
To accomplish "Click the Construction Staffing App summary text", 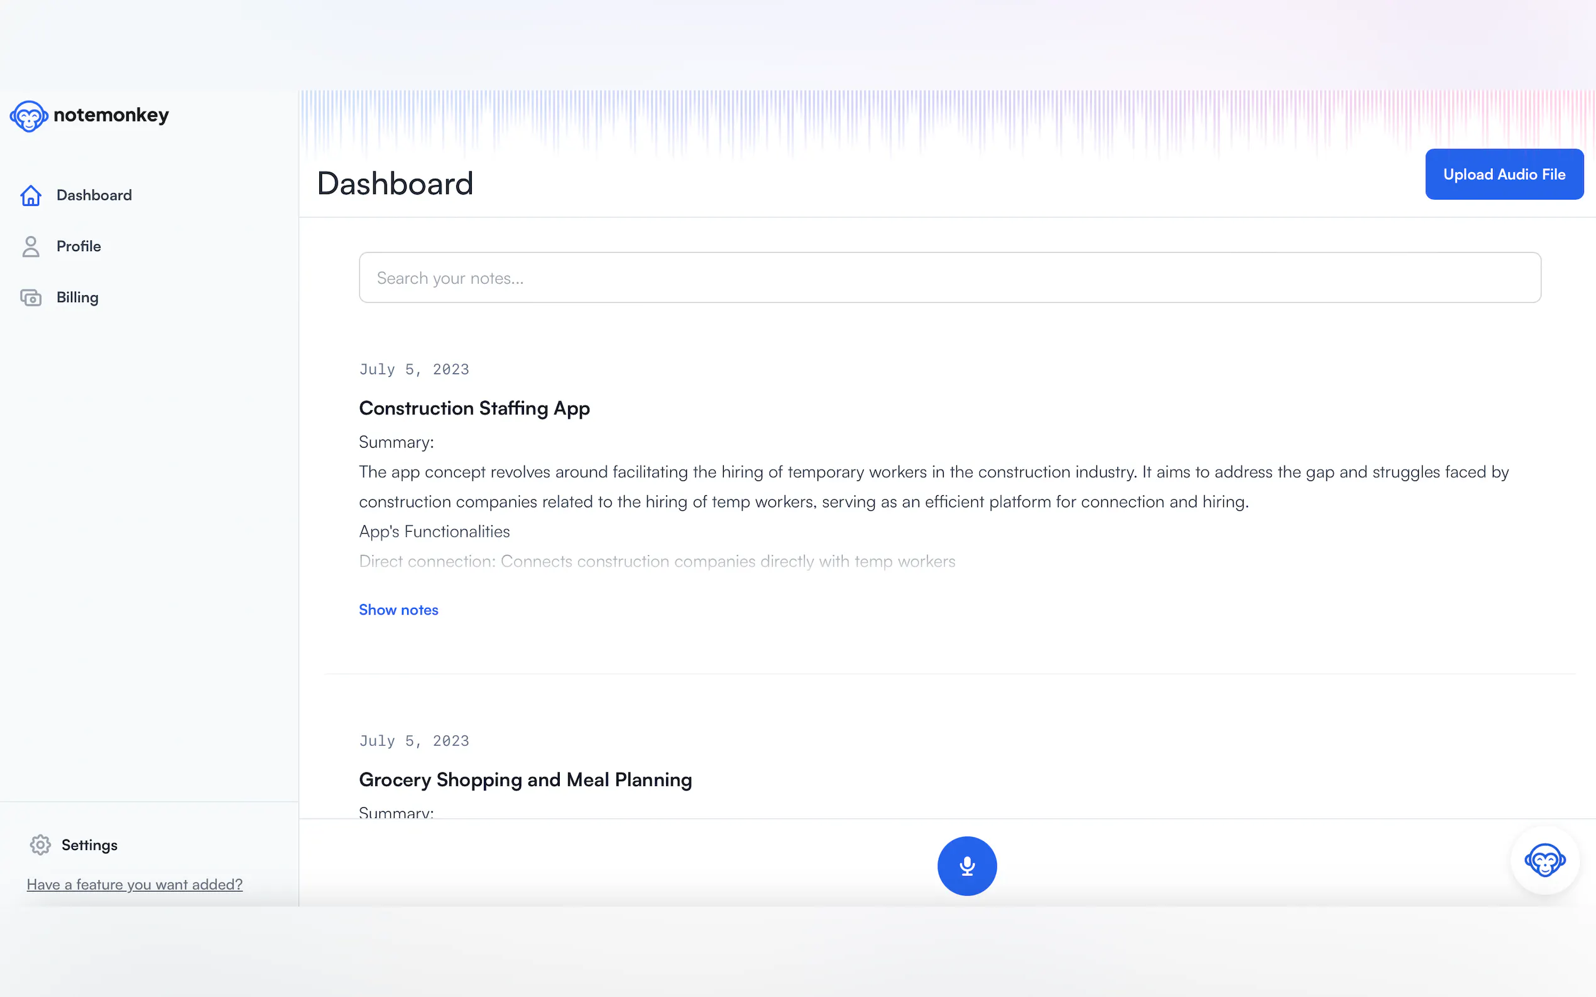I will [933, 487].
